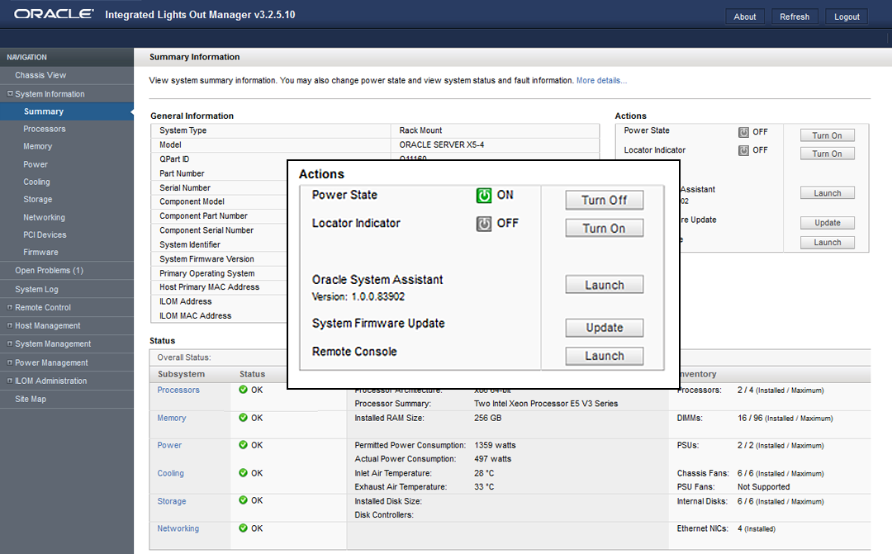Click the background Launch button beside Assistant

(x=827, y=193)
